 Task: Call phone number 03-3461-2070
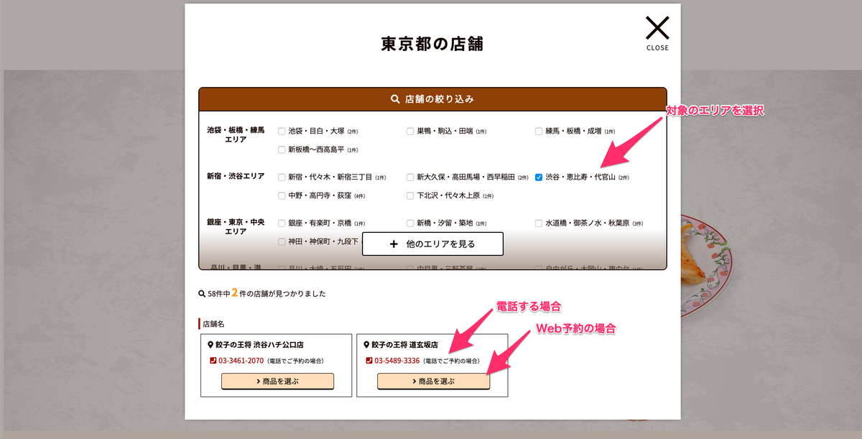(241, 361)
